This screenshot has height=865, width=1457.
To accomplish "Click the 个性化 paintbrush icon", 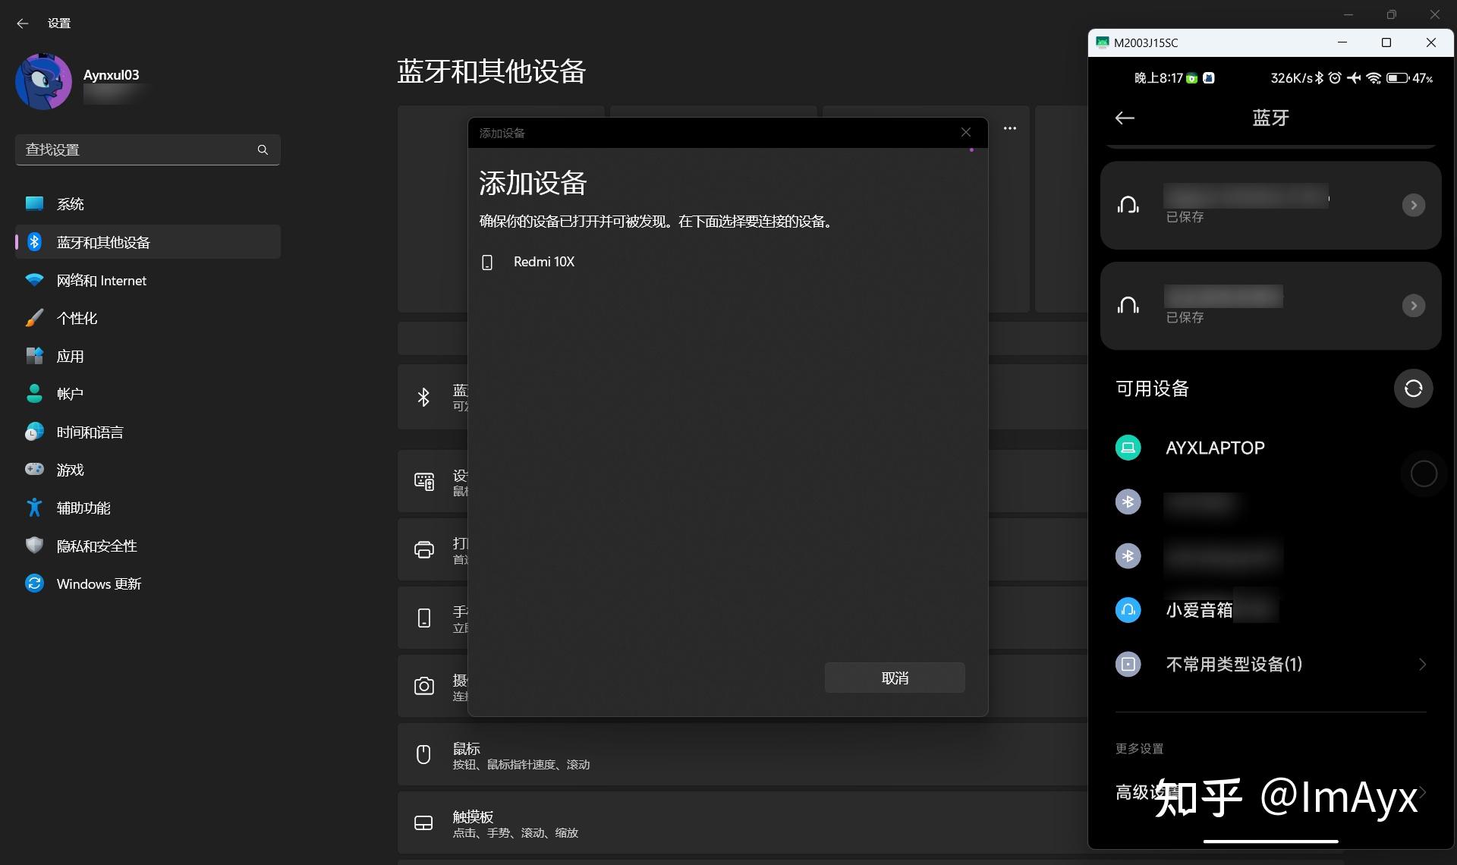I will pos(34,318).
